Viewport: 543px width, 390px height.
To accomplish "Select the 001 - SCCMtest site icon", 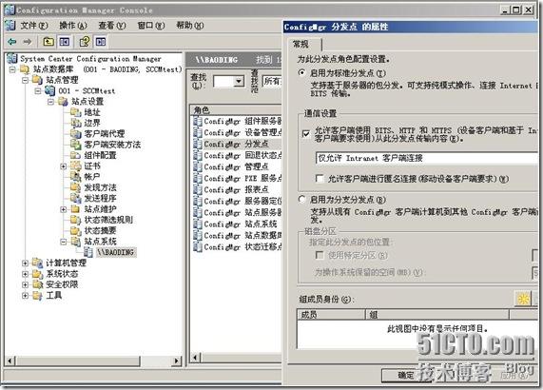I will point(49,90).
